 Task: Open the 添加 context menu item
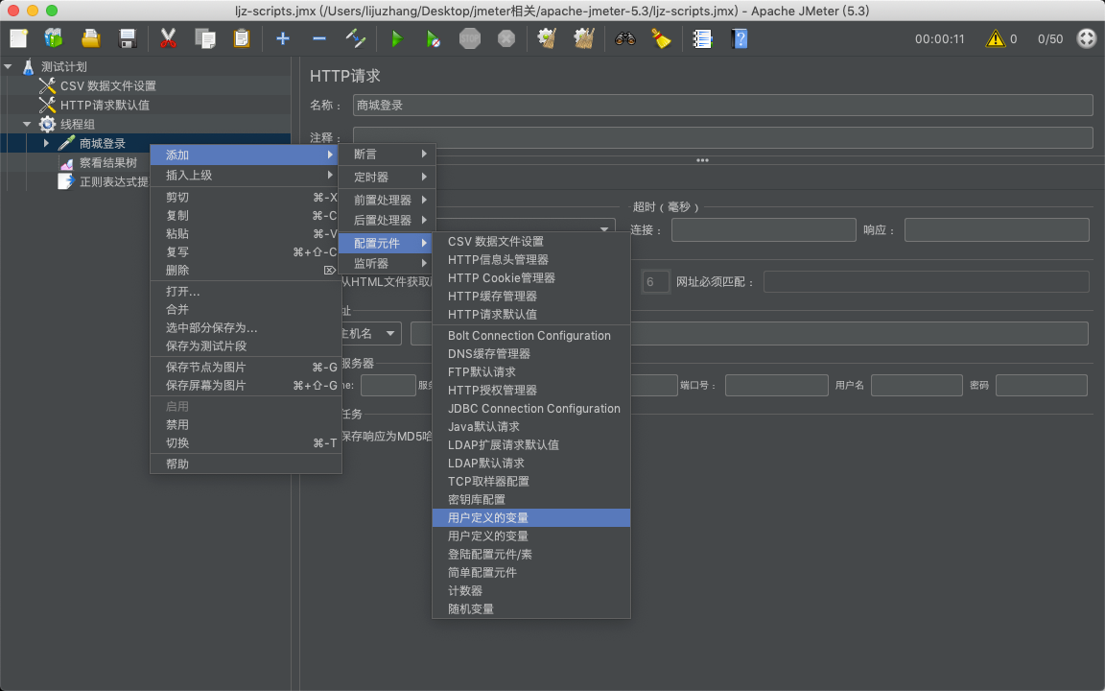coord(246,155)
